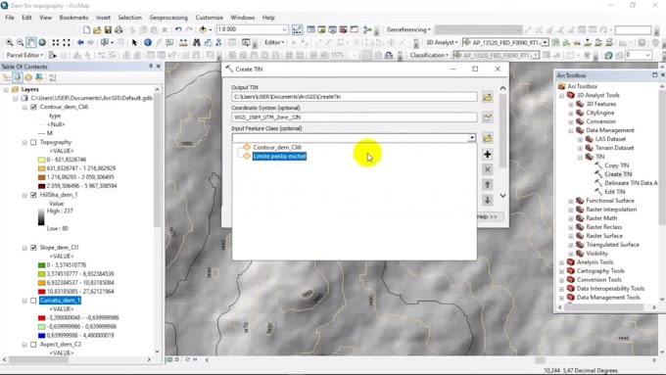Open the Edit TIN tool in ArcToolbox
666x375 pixels.
(615, 192)
